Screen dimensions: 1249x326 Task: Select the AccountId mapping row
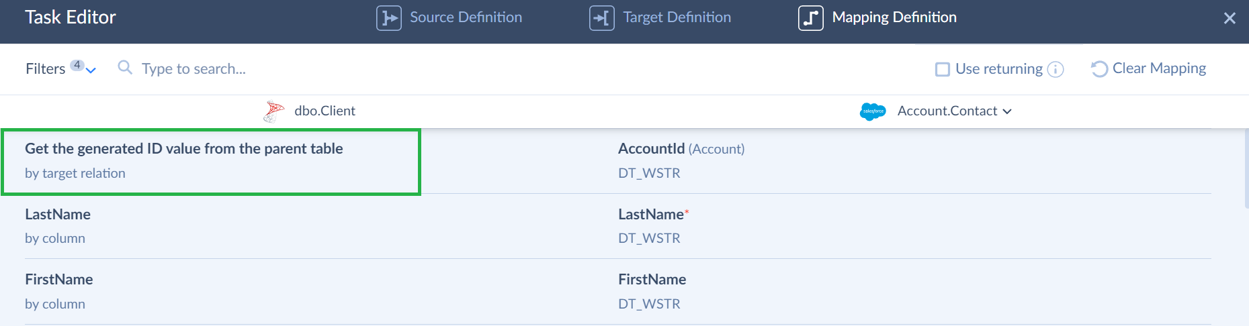681,161
